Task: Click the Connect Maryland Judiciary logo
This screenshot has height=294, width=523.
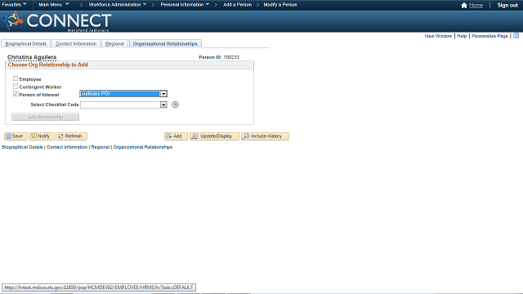Action: [56, 21]
